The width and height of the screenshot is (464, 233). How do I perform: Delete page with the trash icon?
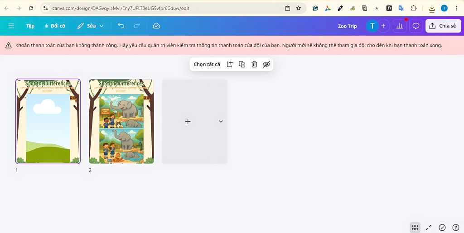[x=254, y=64]
